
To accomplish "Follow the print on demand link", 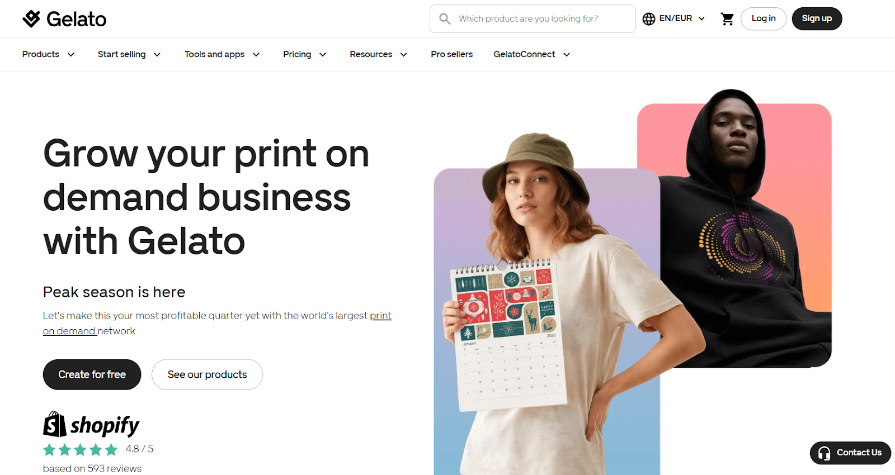I will (x=217, y=323).
